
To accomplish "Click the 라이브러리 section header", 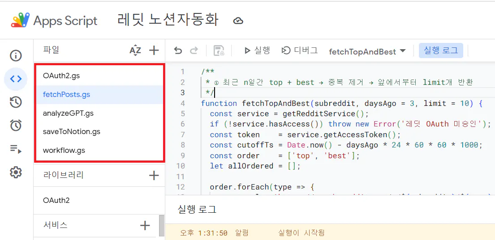I will tap(63, 175).
